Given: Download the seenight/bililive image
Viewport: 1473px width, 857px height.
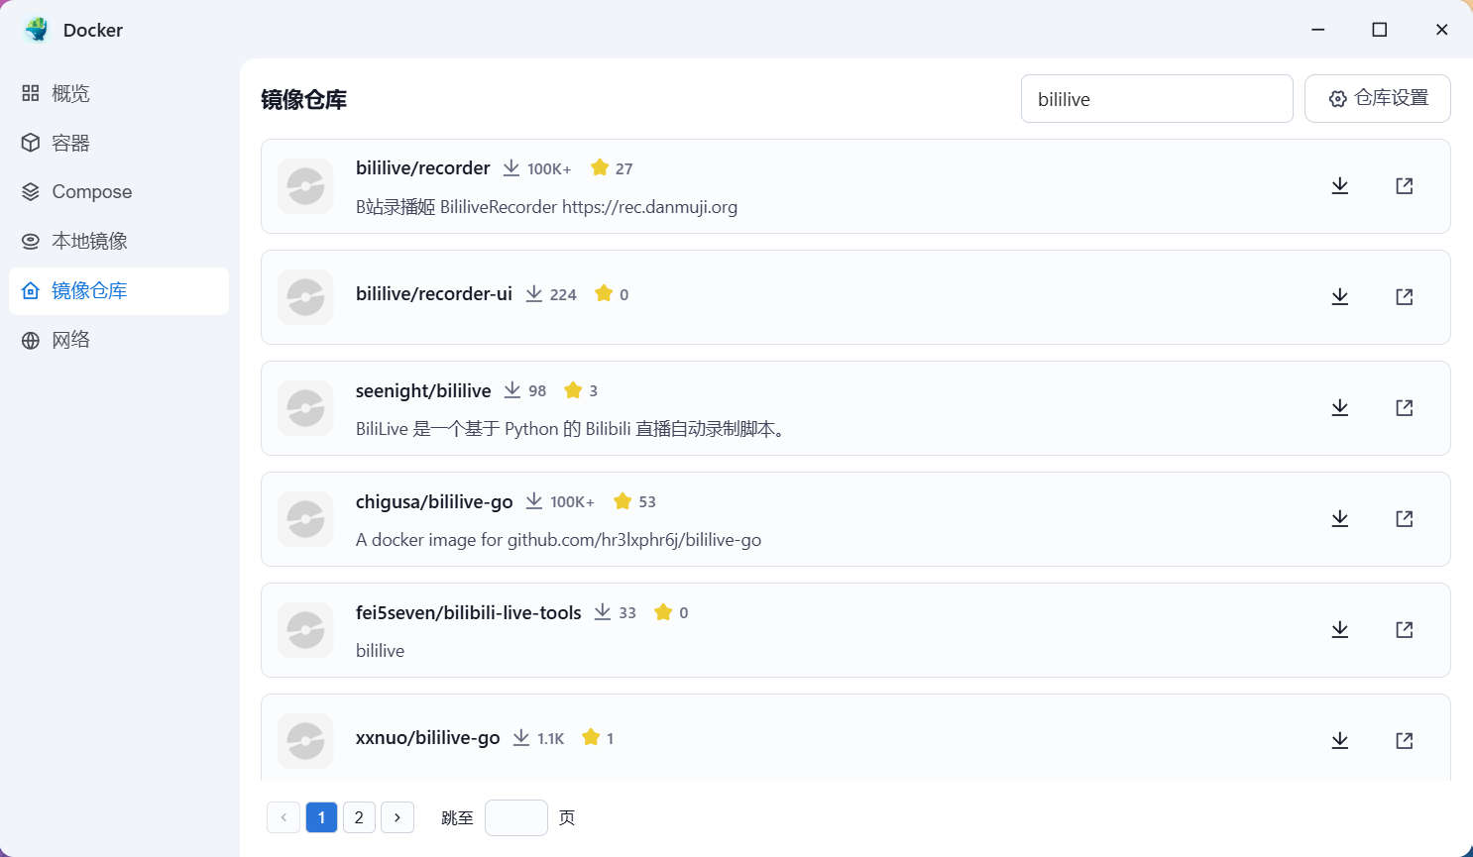Looking at the screenshot, I should (x=1340, y=408).
